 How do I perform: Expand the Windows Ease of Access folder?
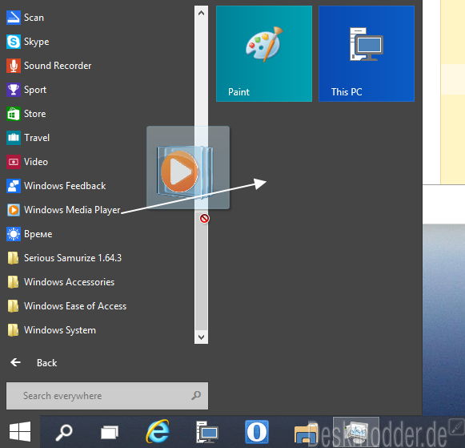[66, 306]
